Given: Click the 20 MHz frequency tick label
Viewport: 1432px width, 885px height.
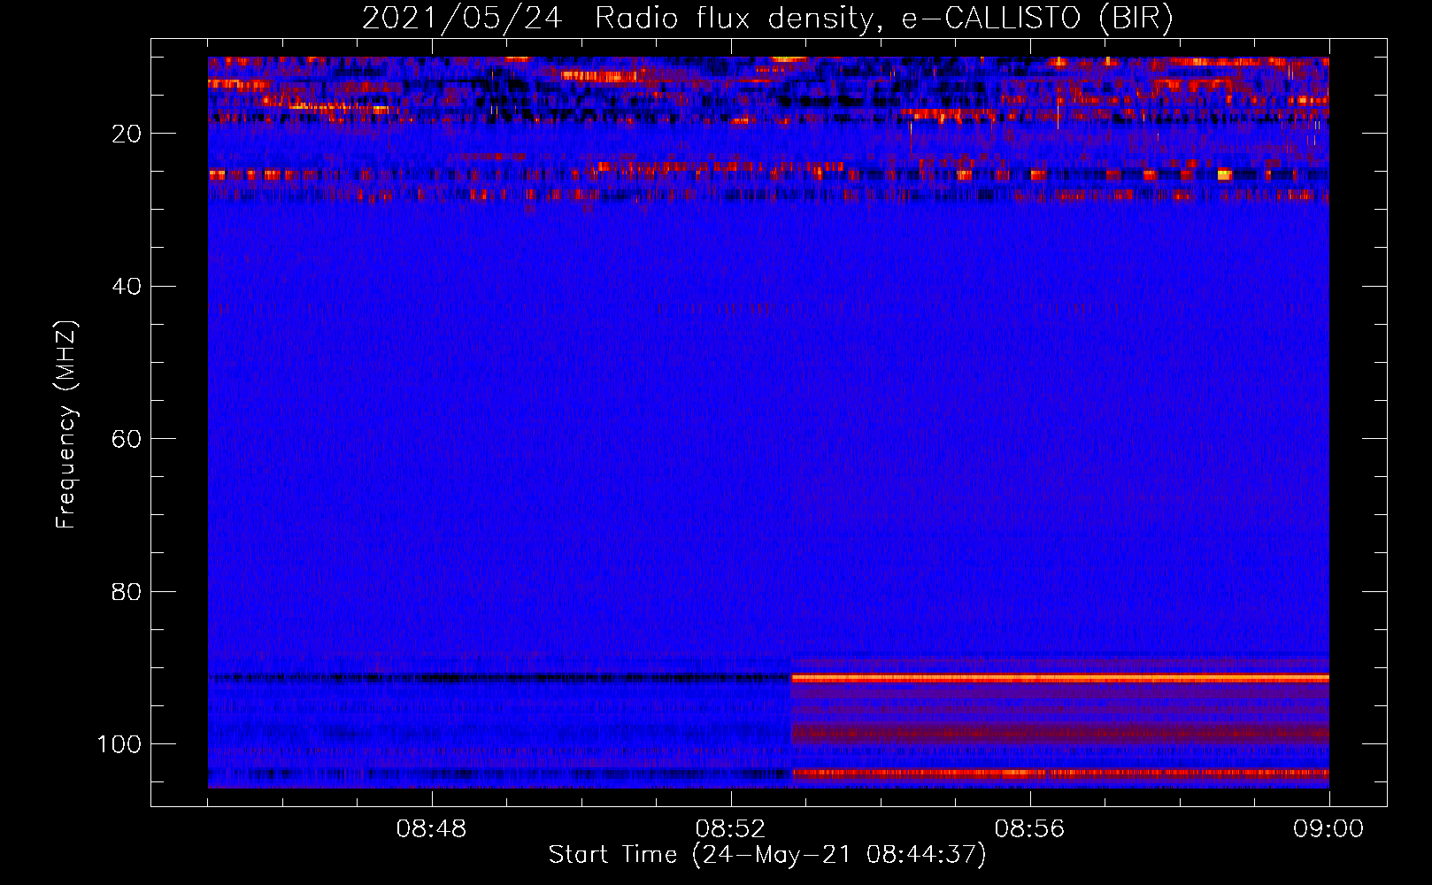Looking at the screenshot, I should pyautogui.click(x=127, y=134).
